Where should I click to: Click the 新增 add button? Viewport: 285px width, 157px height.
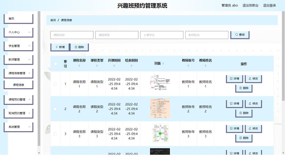coord(60,47)
